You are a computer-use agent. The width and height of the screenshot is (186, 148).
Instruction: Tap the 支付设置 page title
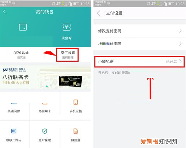[x=114, y=13]
